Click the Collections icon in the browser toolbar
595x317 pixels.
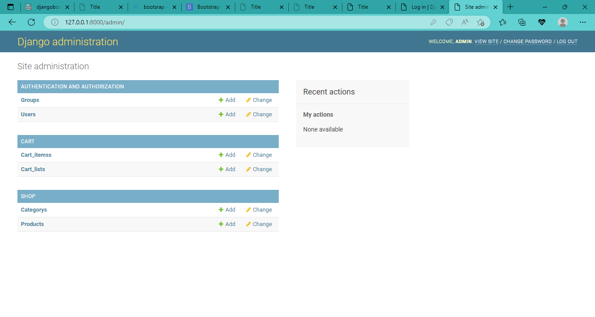click(522, 22)
